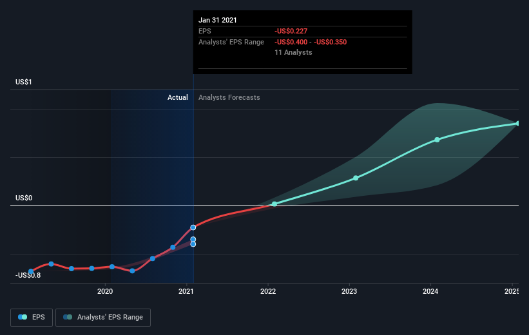Viewport: 529px width, 335px height.
Task: Click the -US$0.400 range value in tooltip
Action: click(291, 42)
